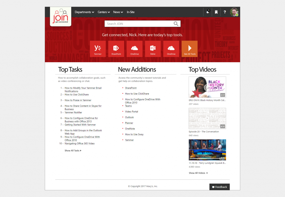
Task: Open Video Portal link
Action: pos(131,112)
